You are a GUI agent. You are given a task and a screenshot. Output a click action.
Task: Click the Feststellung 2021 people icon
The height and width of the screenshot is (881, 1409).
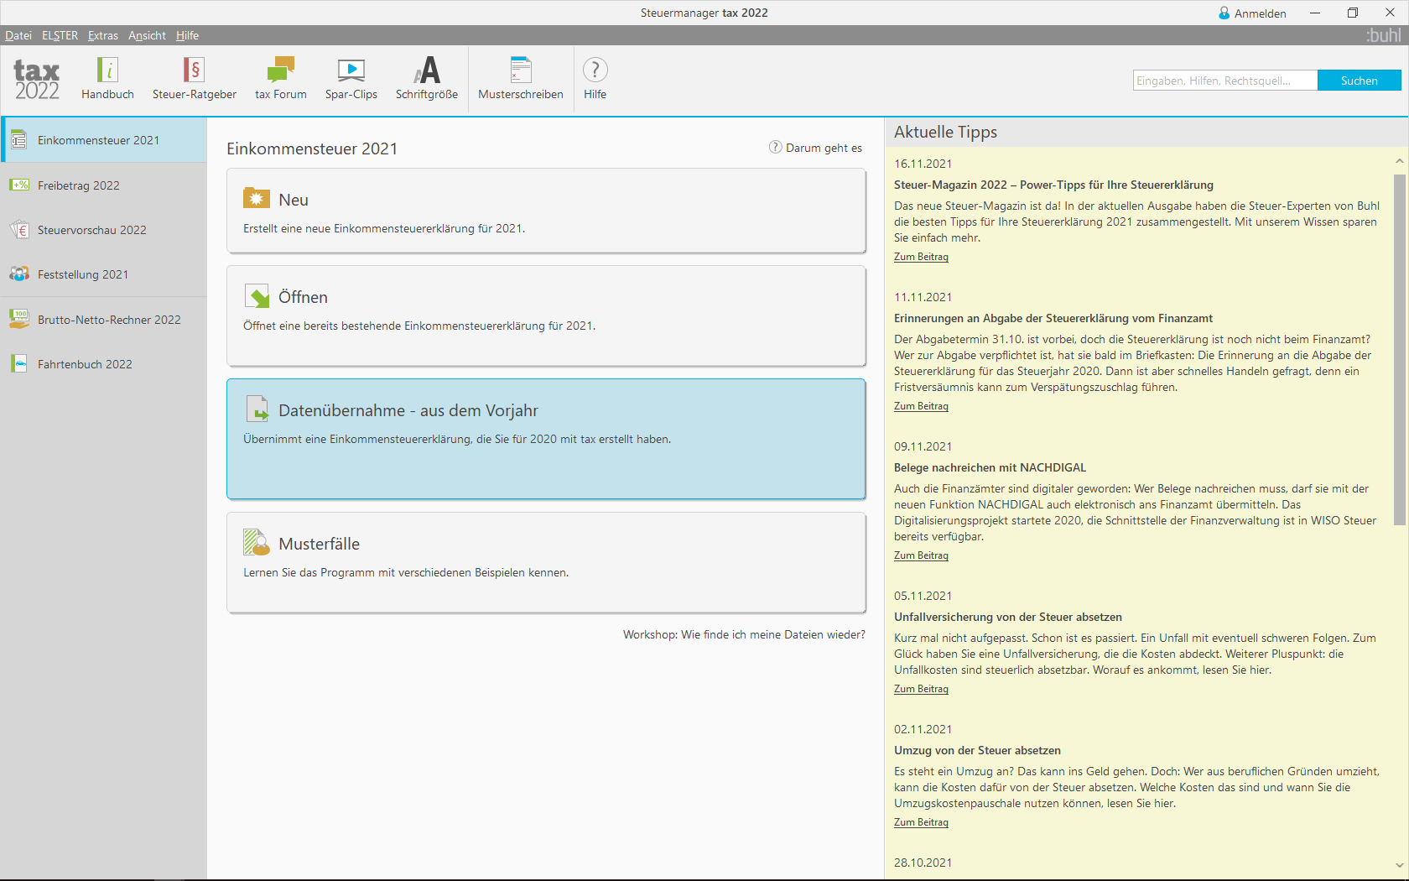pyautogui.click(x=19, y=274)
